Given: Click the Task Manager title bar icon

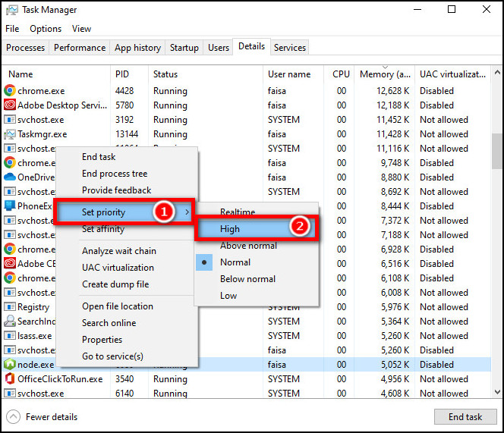Looking at the screenshot, I should 11,10.
